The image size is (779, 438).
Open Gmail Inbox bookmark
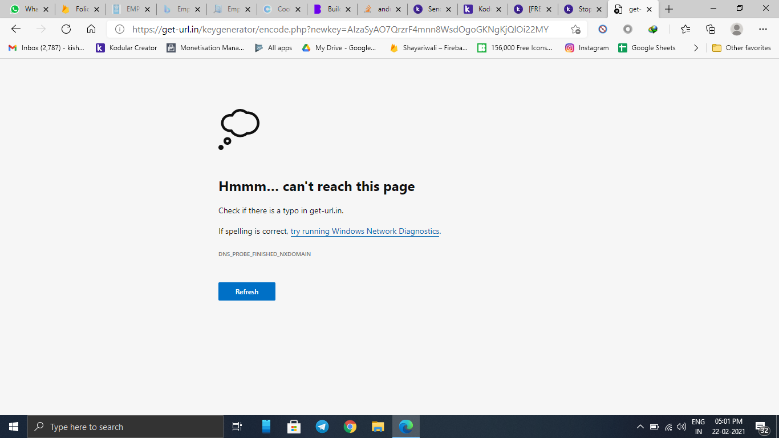(46, 48)
